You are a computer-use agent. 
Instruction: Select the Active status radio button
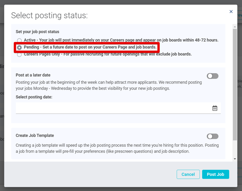click(19, 41)
